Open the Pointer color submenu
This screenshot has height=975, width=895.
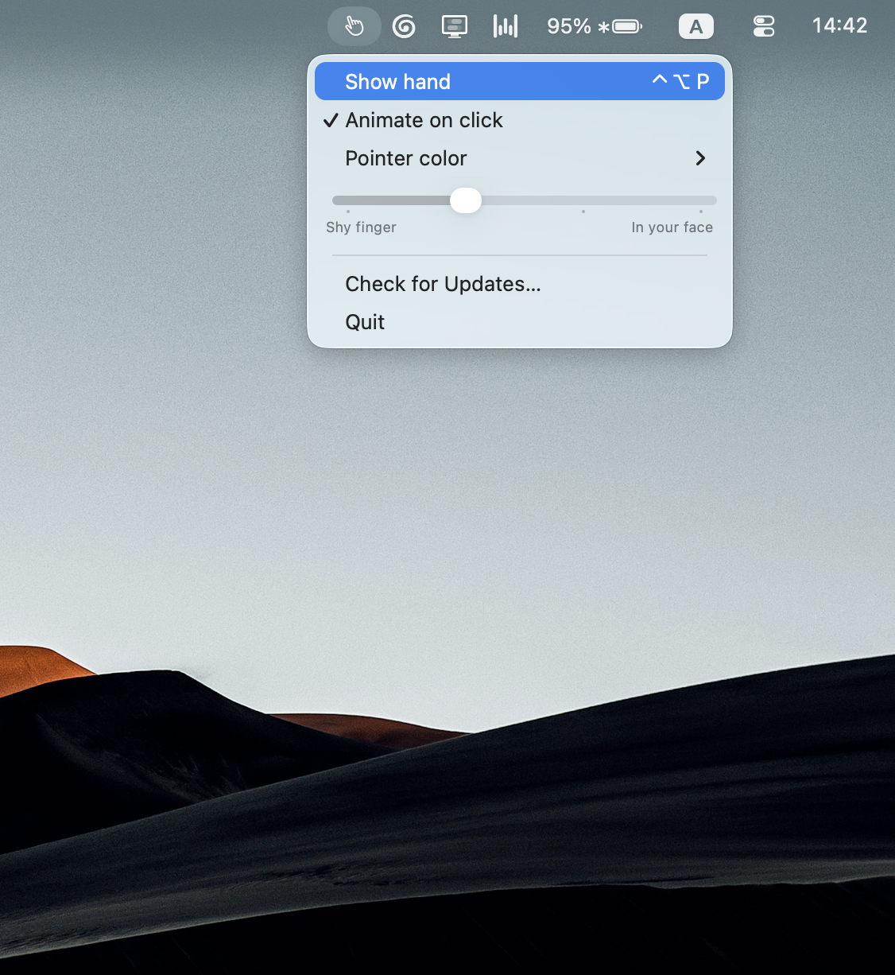pyautogui.click(x=520, y=158)
